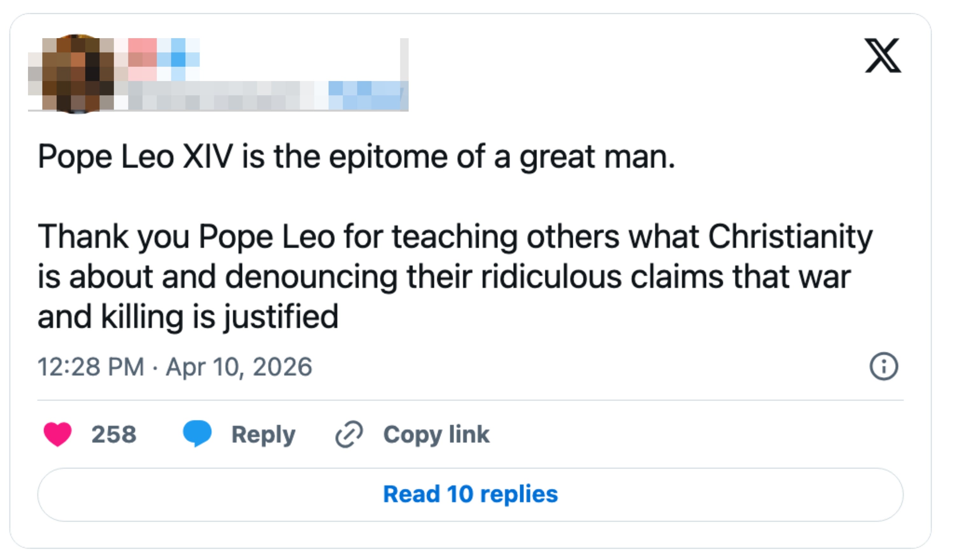This screenshot has width=954, height=559.
Task: Click the 12:28 PM time
Action: [x=91, y=367]
